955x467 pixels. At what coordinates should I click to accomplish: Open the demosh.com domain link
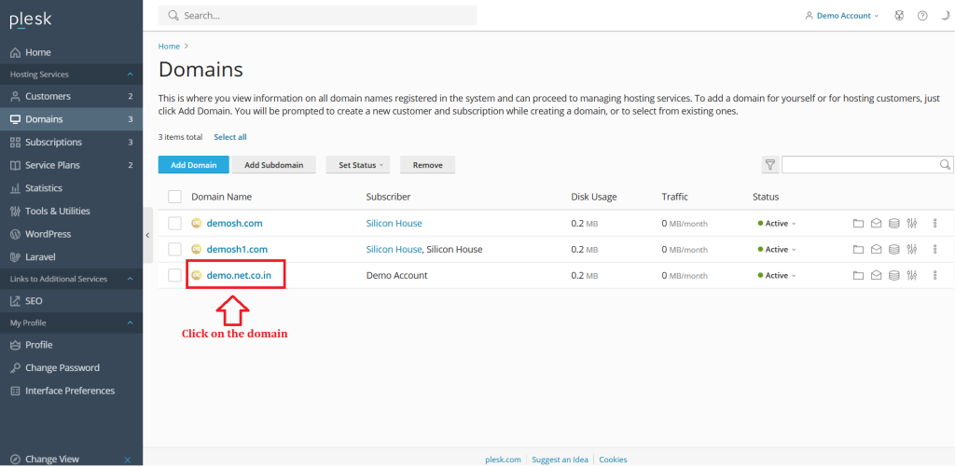(x=234, y=224)
